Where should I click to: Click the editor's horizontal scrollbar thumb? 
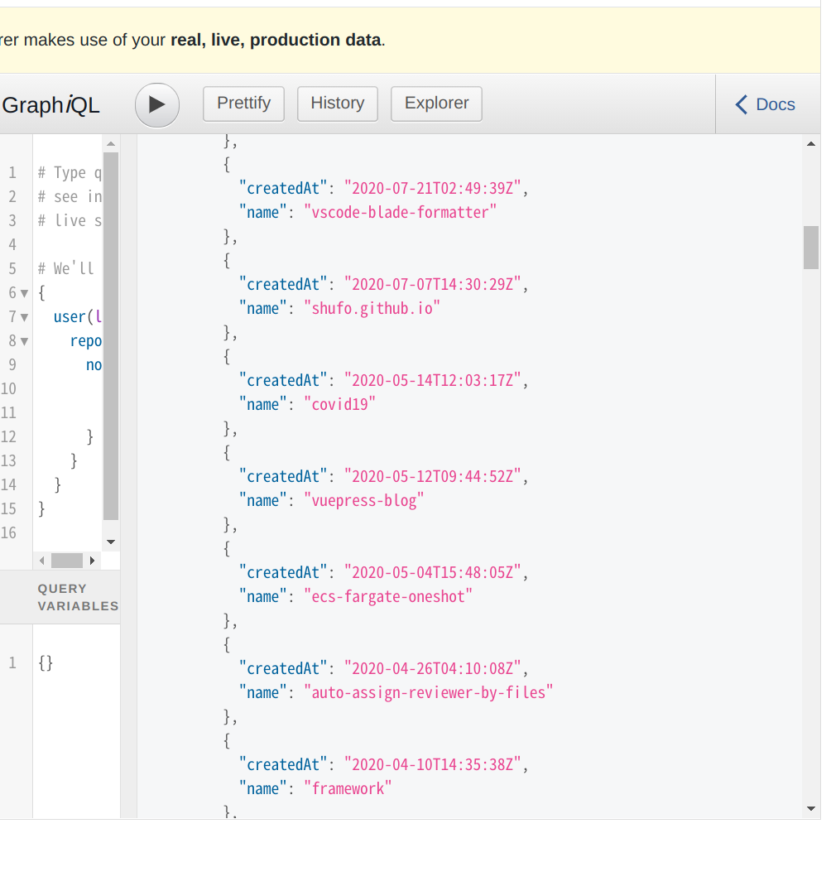tap(67, 561)
